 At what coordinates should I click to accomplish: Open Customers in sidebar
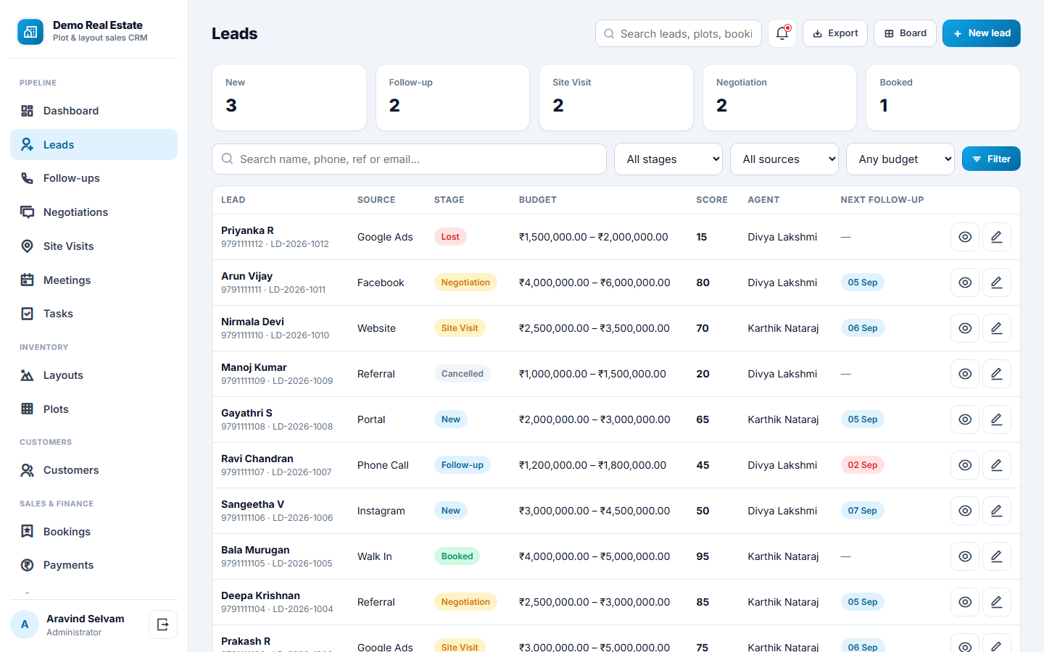(94, 470)
